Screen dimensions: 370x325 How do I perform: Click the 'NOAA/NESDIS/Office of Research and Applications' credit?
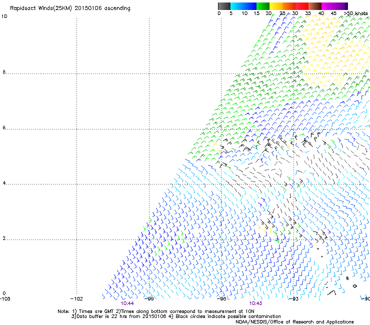click(x=294, y=322)
